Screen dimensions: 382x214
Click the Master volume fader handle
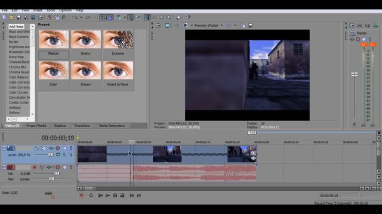click(x=355, y=74)
